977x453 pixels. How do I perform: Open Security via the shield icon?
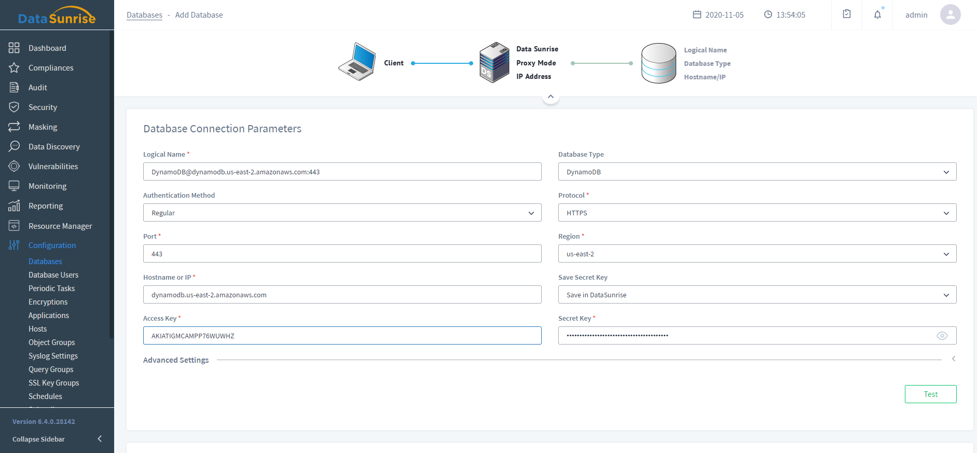coord(14,107)
